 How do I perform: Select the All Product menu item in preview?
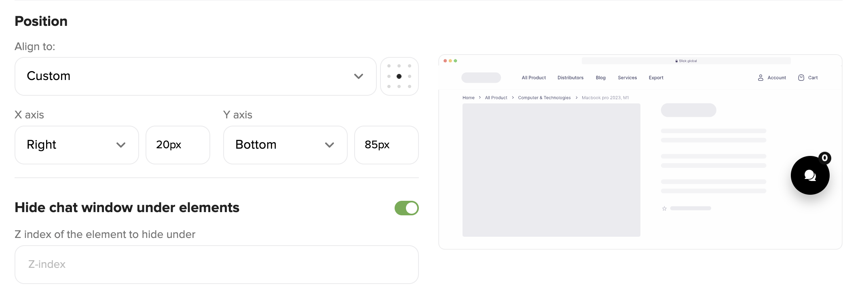click(x=534, y=78)
